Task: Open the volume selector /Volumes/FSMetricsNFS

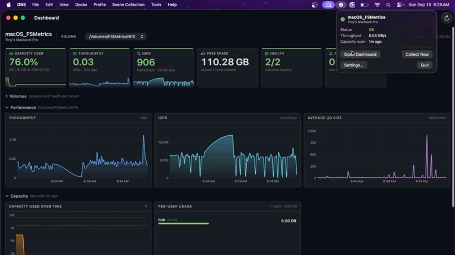Action: click(116, 37)
